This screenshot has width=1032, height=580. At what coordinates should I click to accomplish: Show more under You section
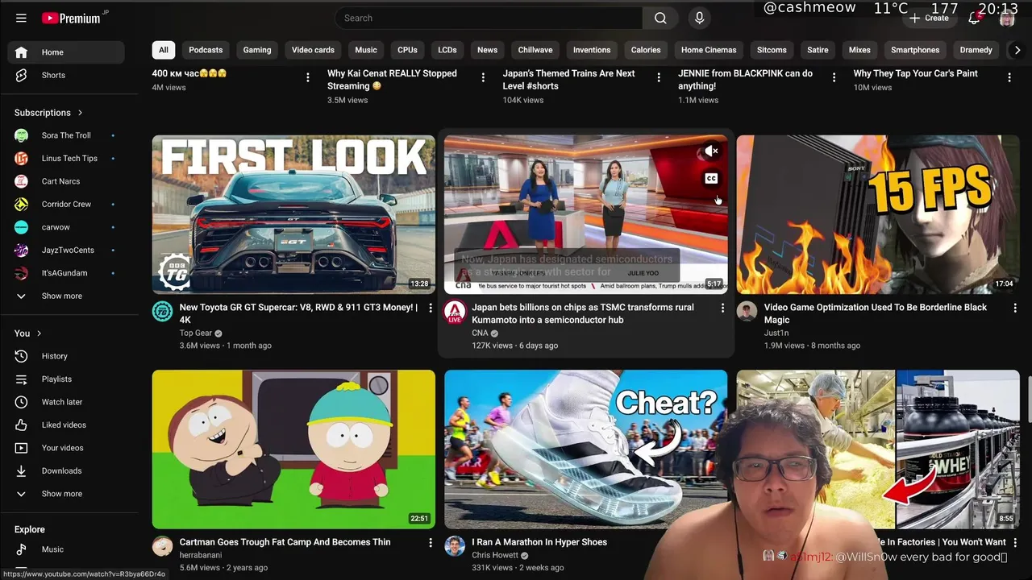click(x=66, y=494)
